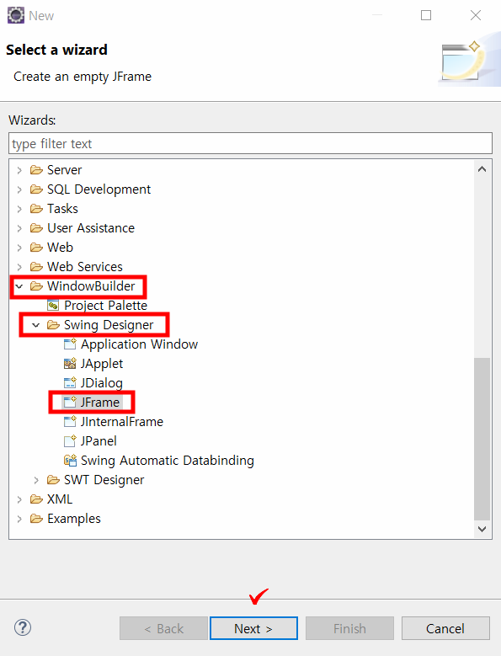Select the SWT Designer label
Viewport: 501px width, 656px height.
coord(104,480)
